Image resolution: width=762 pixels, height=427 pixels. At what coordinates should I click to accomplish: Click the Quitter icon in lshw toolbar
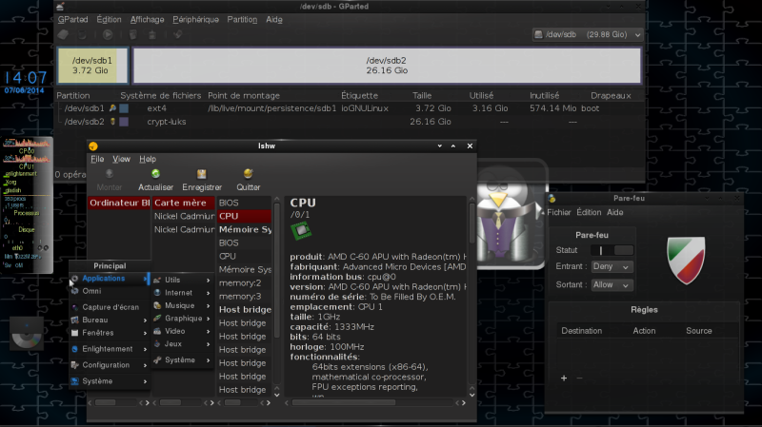(248, 174)
